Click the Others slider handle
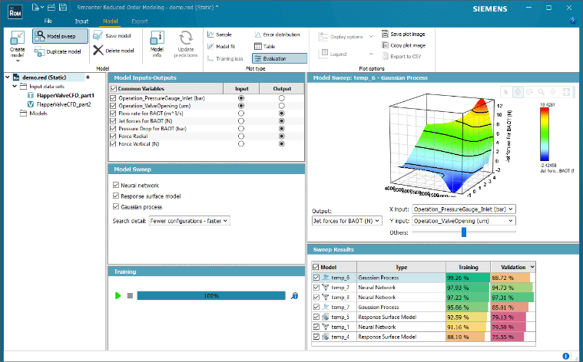Screen dimensions: 583x362 point(464,232)
